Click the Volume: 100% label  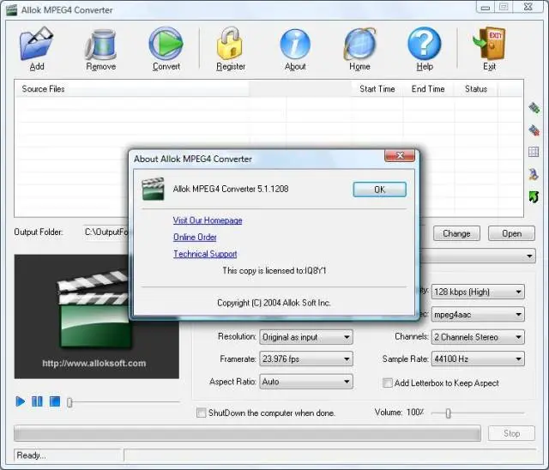399,413
